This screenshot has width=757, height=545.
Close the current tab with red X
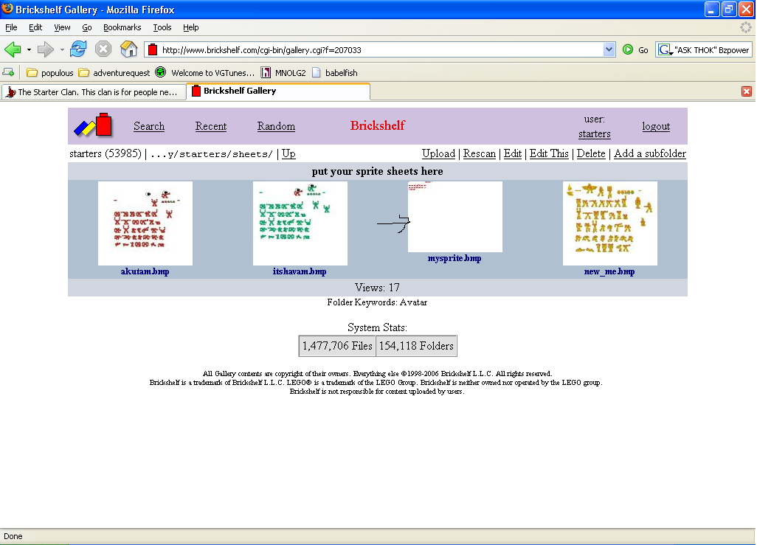747,91
